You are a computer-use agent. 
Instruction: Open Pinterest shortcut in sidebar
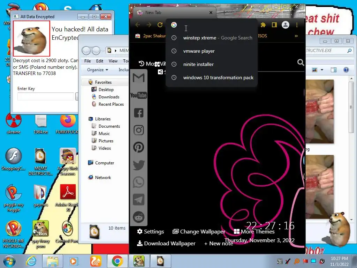click(x=139, y=147)
